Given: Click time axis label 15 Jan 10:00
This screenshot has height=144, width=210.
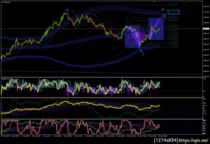Looking at the screenshot, I should (x=152, y=136).
